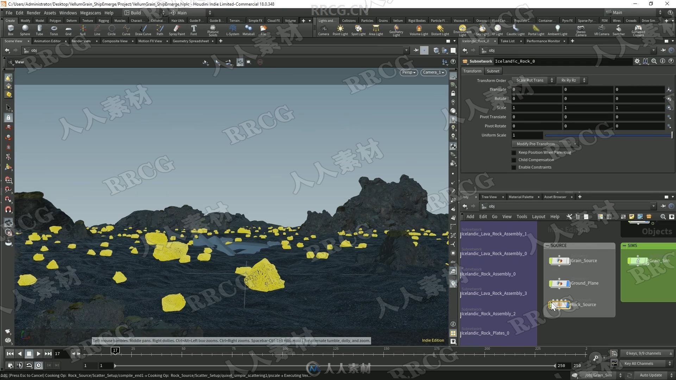Add an Environment Light
This screenshot has width=676, height=380.
(462, 30)
